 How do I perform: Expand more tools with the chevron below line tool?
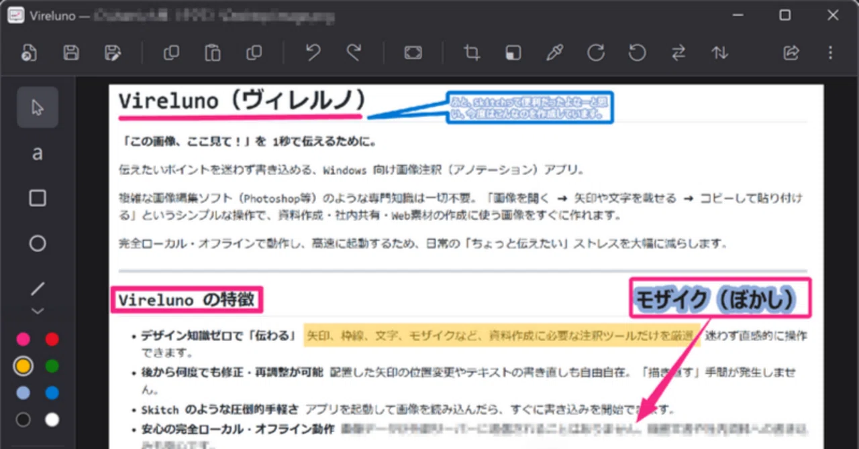click(x=38, y=311)
